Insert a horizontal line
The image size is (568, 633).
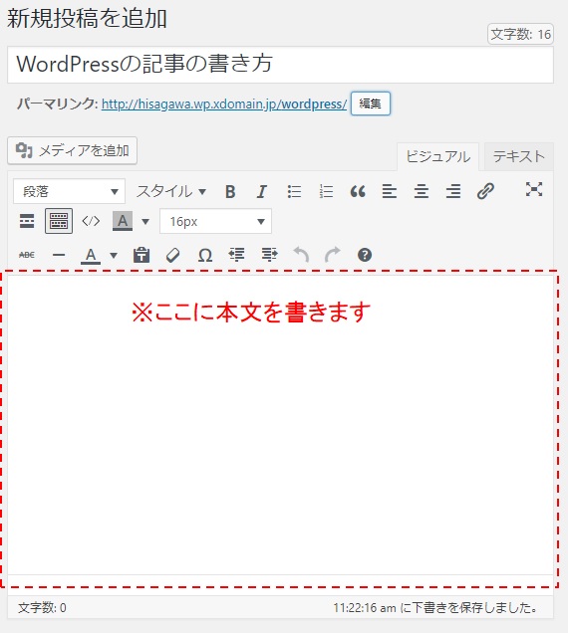pos(59,255)
